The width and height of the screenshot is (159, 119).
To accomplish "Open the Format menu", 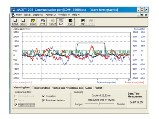I will [51, 15].
